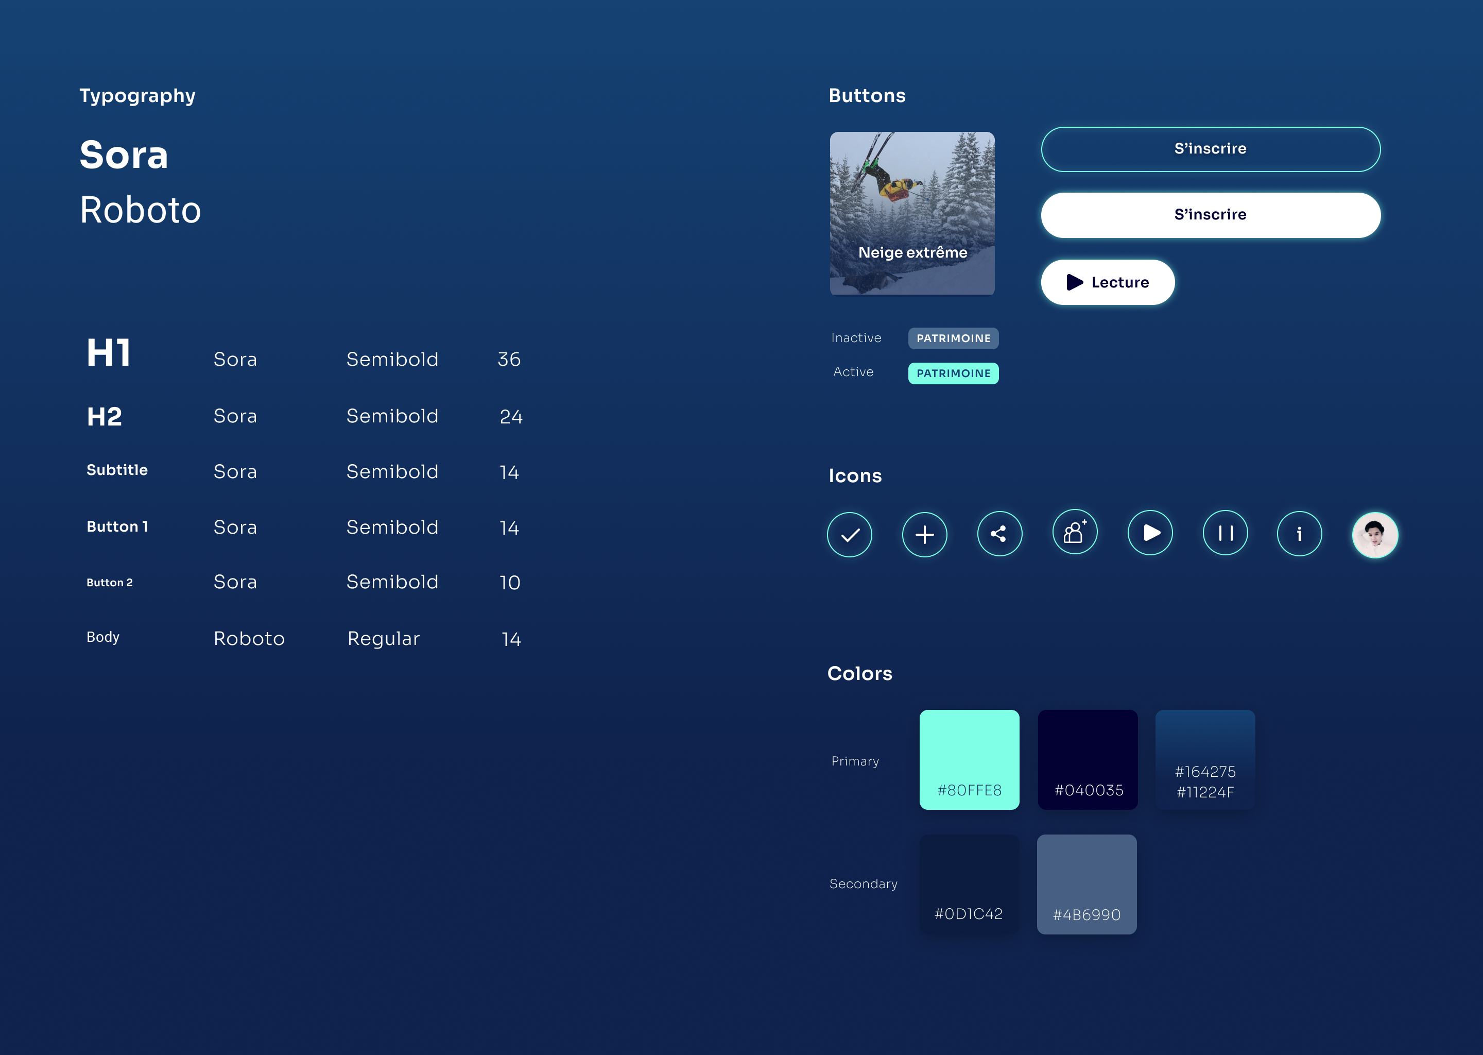Click the large Sora font title
This screenshot has height=1055, width=1483.
tap(124, 155)
